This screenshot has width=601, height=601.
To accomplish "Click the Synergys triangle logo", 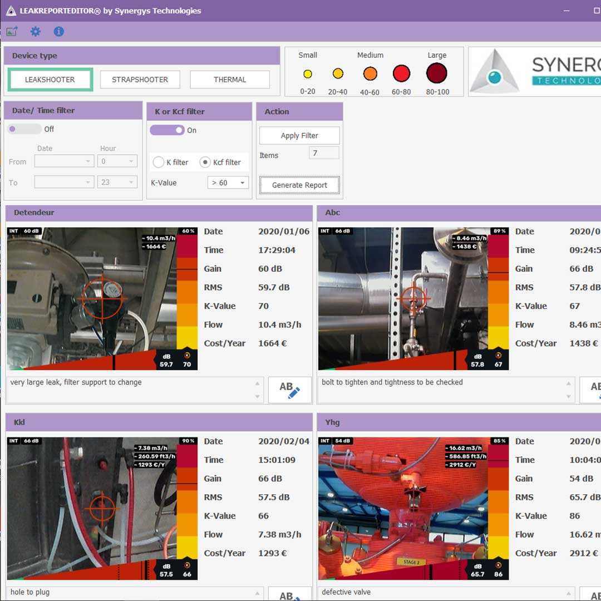I will (x=495, y=72).
